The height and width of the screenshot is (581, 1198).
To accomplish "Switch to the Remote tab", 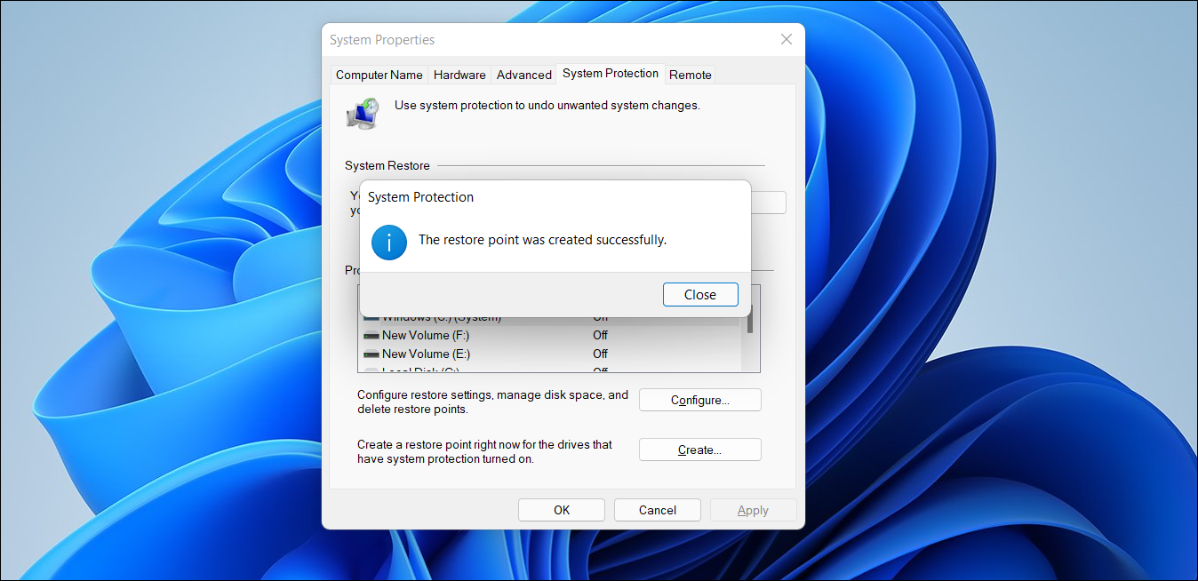I will pyautogui.click(x=690, y=75).
